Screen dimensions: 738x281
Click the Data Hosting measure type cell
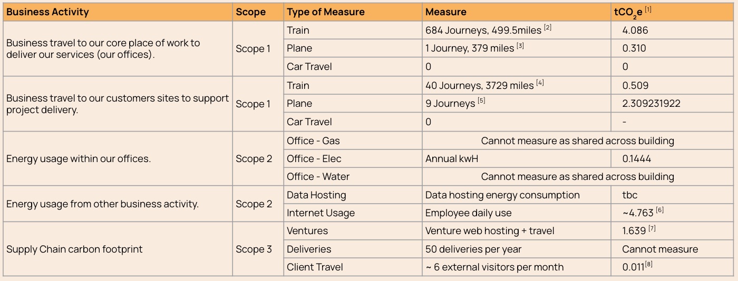pyautogui.click(x=316, y=195)
